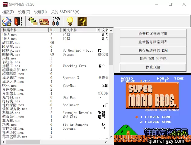Image resolution: width=191 pixels, height=145 pixels.
Task: Sort by the 英文名称 column header
Action: point(78,30)
